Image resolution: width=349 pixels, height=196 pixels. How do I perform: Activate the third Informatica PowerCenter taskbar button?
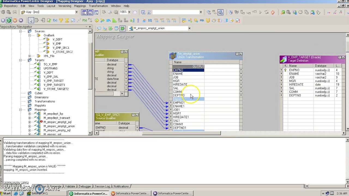pos(173,194)
